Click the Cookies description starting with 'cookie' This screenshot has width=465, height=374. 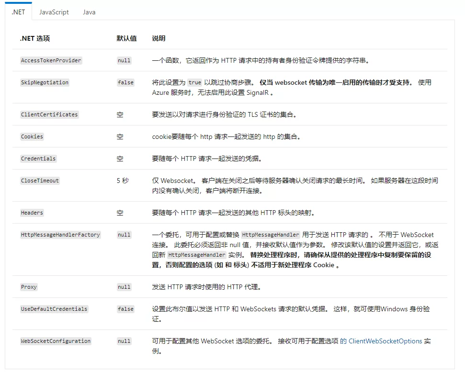point(226,136)
